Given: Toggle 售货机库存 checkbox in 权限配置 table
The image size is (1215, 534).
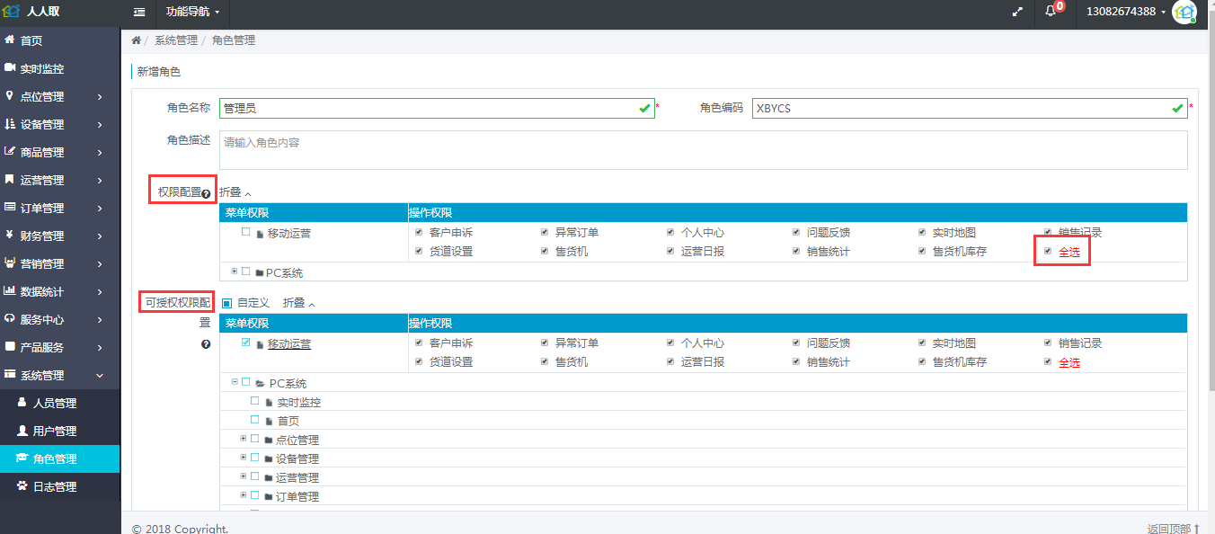Looking at the screenshot, I should tap(922, 251).
